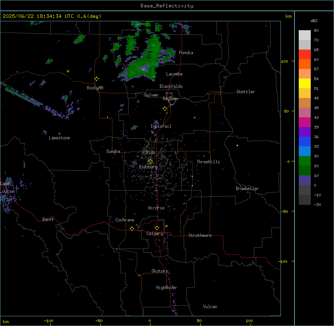Click the Ponoka city label
Image resolution: width=334 pixels, height=326 pixels.
coord(186,53)
